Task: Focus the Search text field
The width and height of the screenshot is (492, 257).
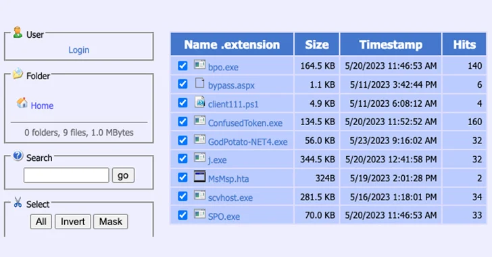Action: (66, 175)
